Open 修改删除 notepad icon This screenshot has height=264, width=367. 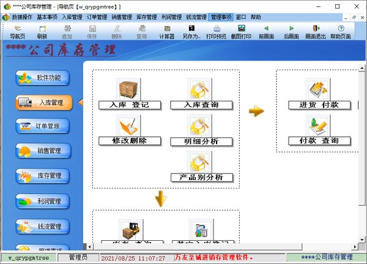128,125
